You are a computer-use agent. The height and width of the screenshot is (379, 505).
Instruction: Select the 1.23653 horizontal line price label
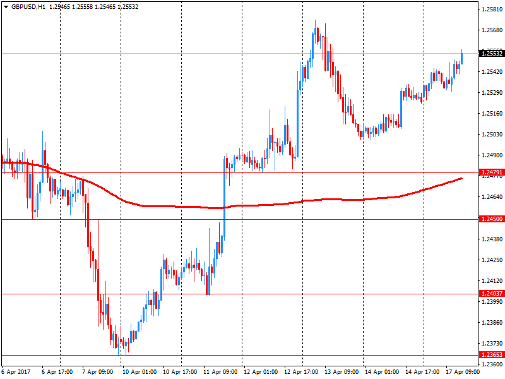[x=492, y=355]
